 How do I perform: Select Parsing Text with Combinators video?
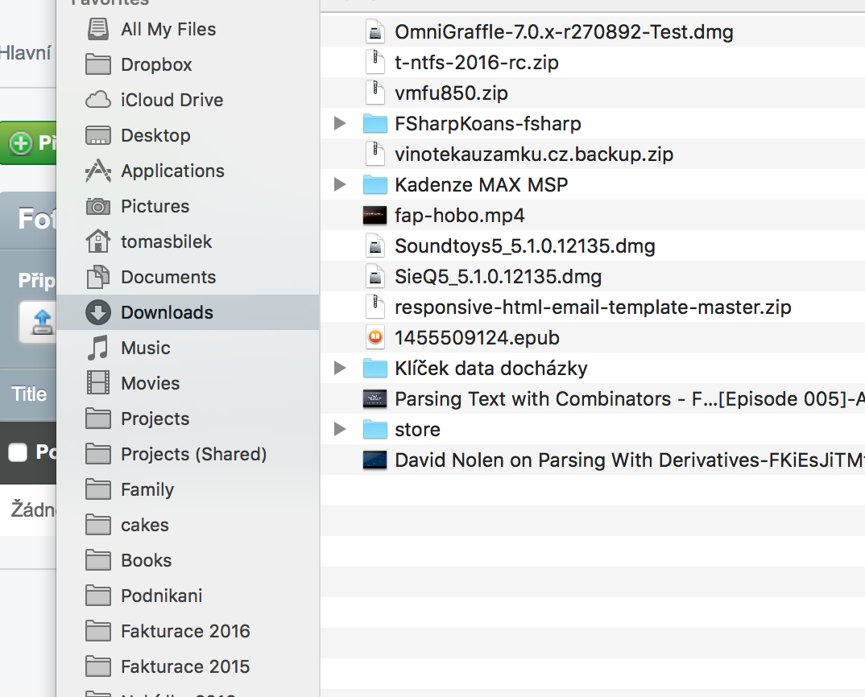(630, 398)
